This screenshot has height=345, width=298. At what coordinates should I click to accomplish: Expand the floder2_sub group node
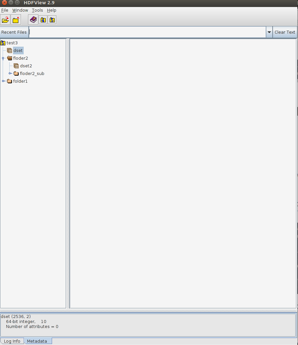pos(10,73)
